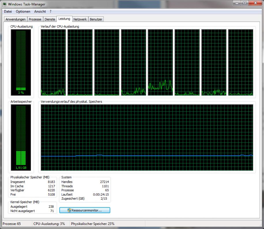This screenshot has width=264, height=229.
Task: Click the Verfügbar value 6220
Action: coord(51,190)
